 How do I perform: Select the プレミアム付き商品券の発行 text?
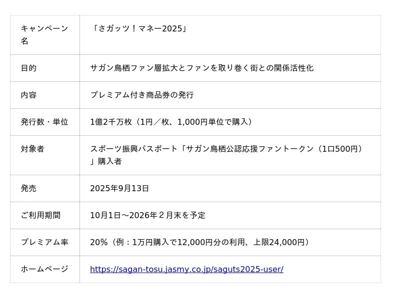tap(141, 95)
